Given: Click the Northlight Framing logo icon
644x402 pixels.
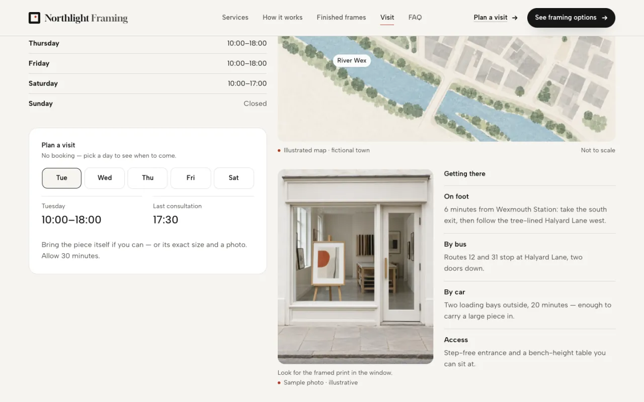Looking at the screenshot, I should pyautogui.click(x=34, y=18).
